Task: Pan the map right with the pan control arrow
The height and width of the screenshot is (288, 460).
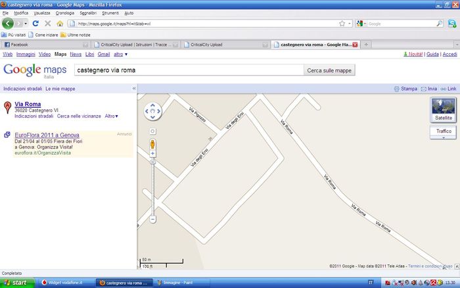Action: point(159,111)
